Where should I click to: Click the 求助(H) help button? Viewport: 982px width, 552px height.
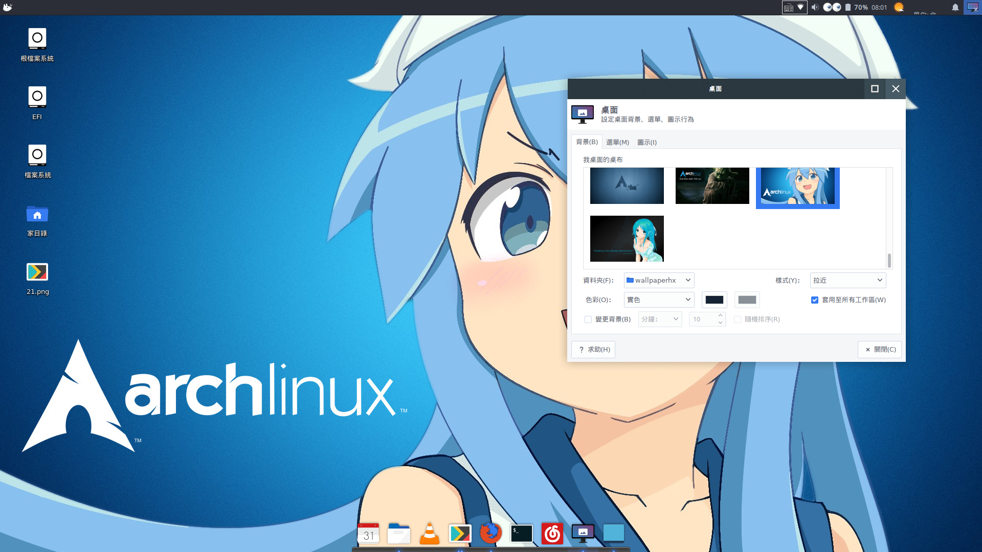594,350
